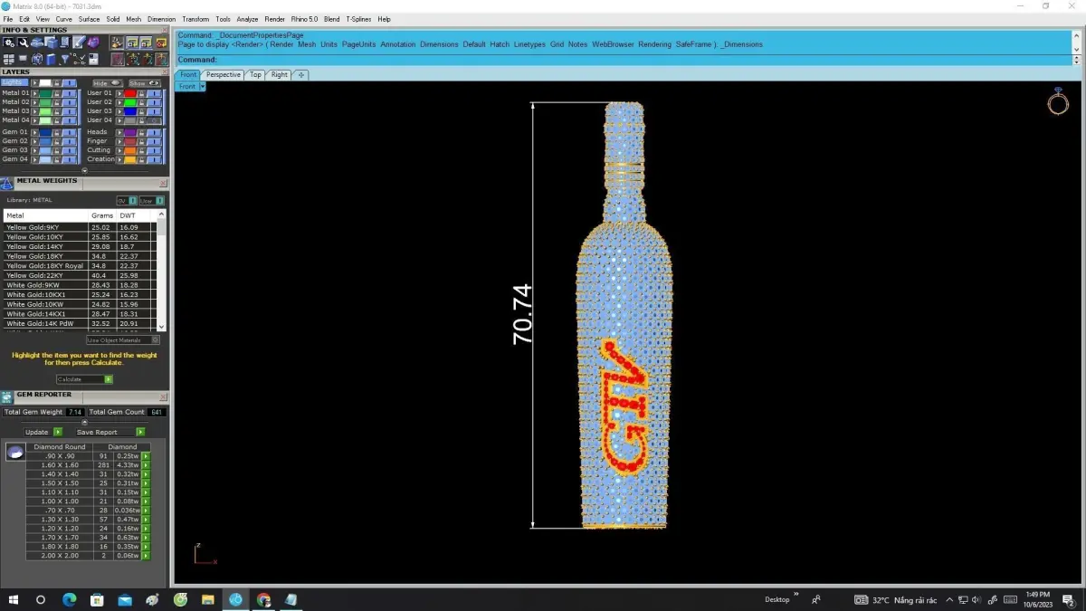Open the pencil notes icon
Viewport: 1086px width, 611px height.
click(79, 42)
